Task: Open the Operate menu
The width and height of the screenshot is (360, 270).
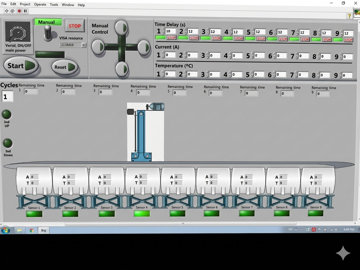Action: [x=40, y=5]
